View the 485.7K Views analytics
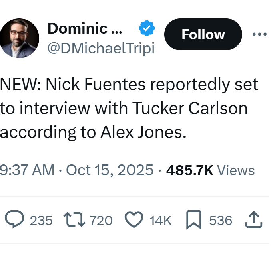271x253 pixels. pyautogui.click(x=210, y=170)
